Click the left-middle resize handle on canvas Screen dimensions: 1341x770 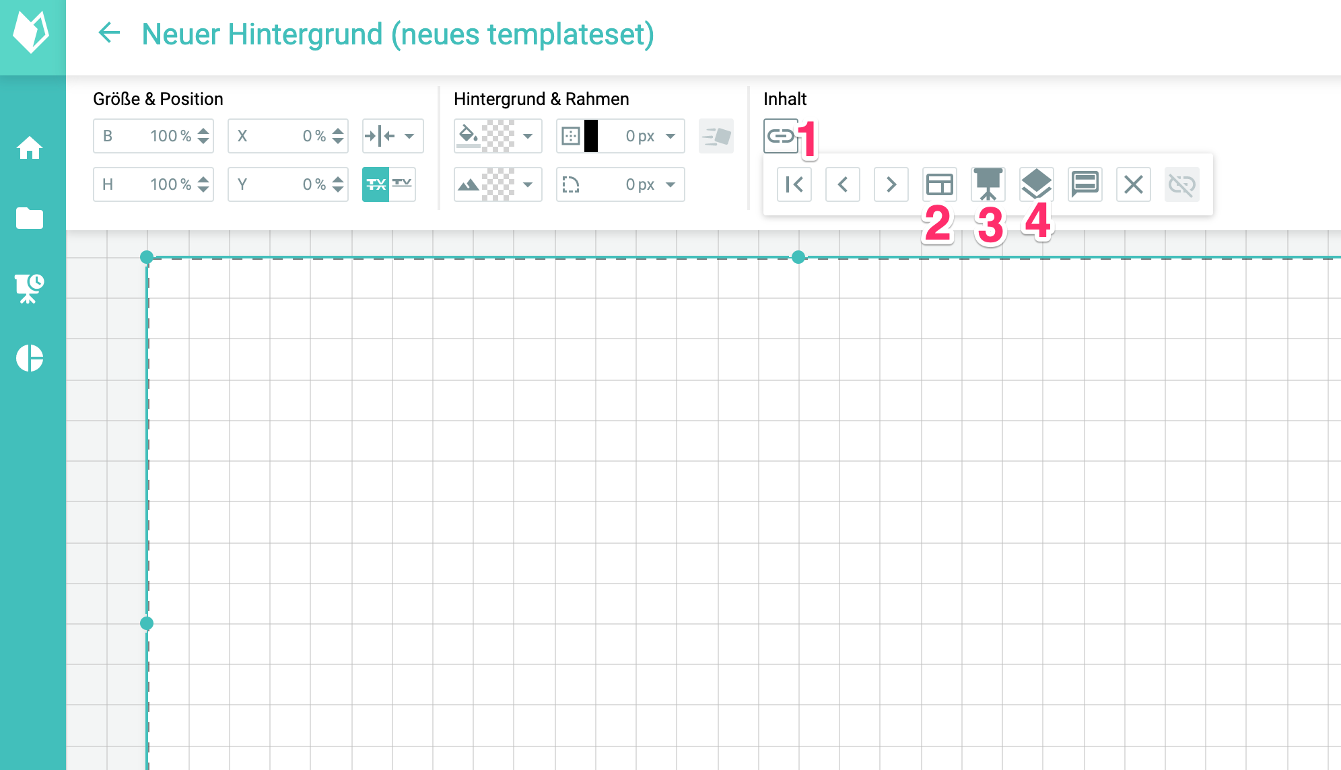coord(147,623)
